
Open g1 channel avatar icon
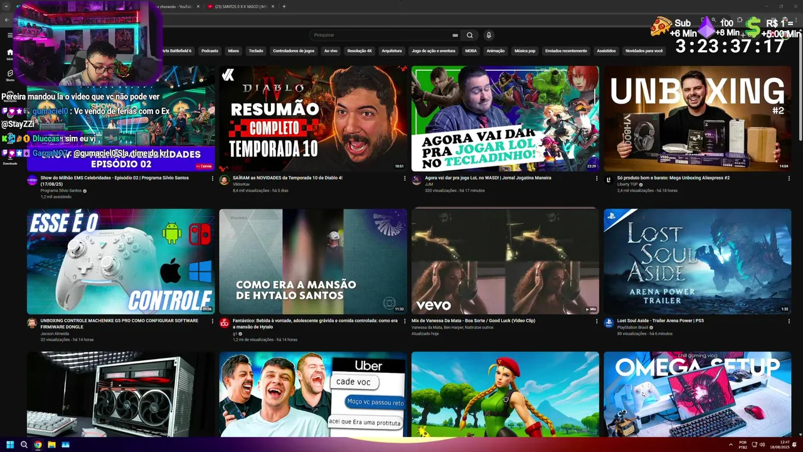click(x=224, y=323)
